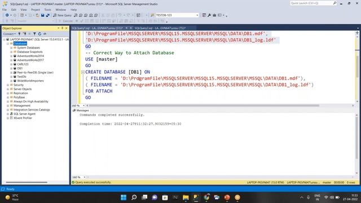Viewport: 361px width, 203px height.
Task: Click the Navigate Backward arrow icon
Action: tap(7, 15)
